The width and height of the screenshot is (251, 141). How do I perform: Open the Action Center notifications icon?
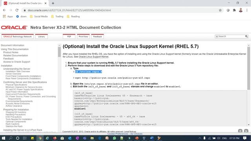[245, 138]
